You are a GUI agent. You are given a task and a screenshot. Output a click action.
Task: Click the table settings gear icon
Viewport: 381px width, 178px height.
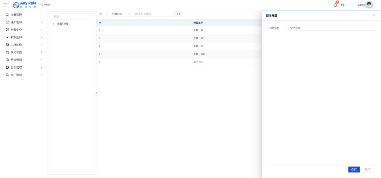point(101,14)
